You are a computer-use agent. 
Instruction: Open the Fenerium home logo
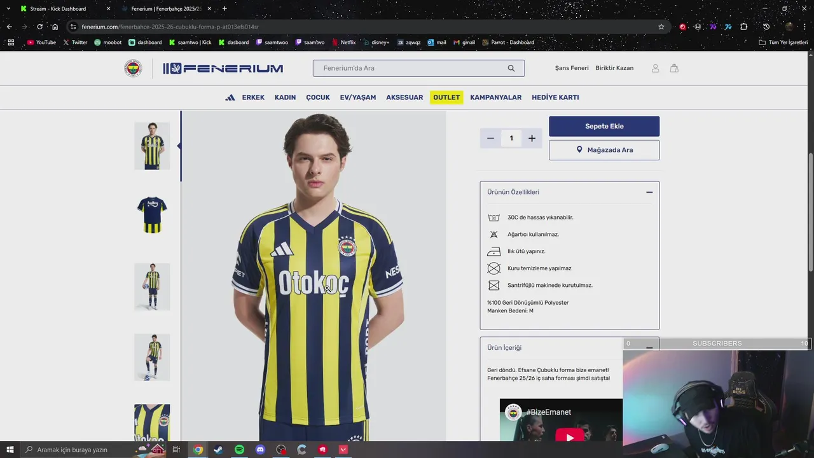223,69
